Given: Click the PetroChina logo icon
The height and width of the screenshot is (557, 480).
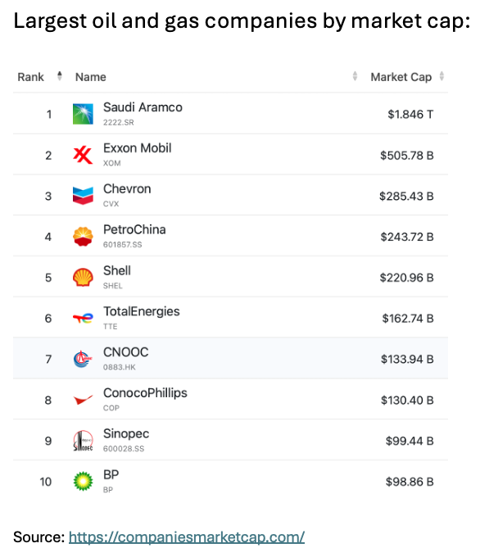Looking at the screenshot, I should click(x=83, y=237).
